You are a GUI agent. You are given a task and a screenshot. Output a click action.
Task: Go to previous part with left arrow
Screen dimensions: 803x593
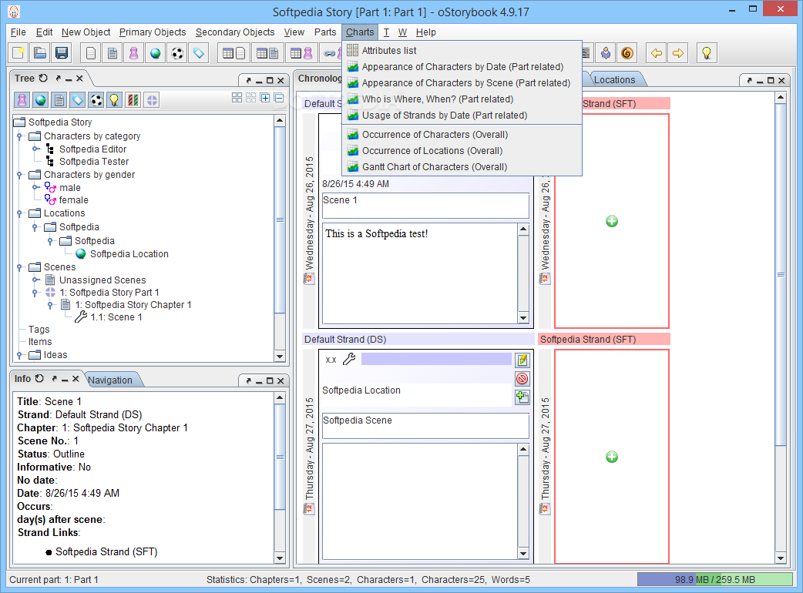tap(657, 53)
